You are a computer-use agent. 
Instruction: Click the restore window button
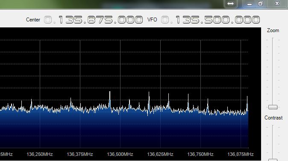261,4
